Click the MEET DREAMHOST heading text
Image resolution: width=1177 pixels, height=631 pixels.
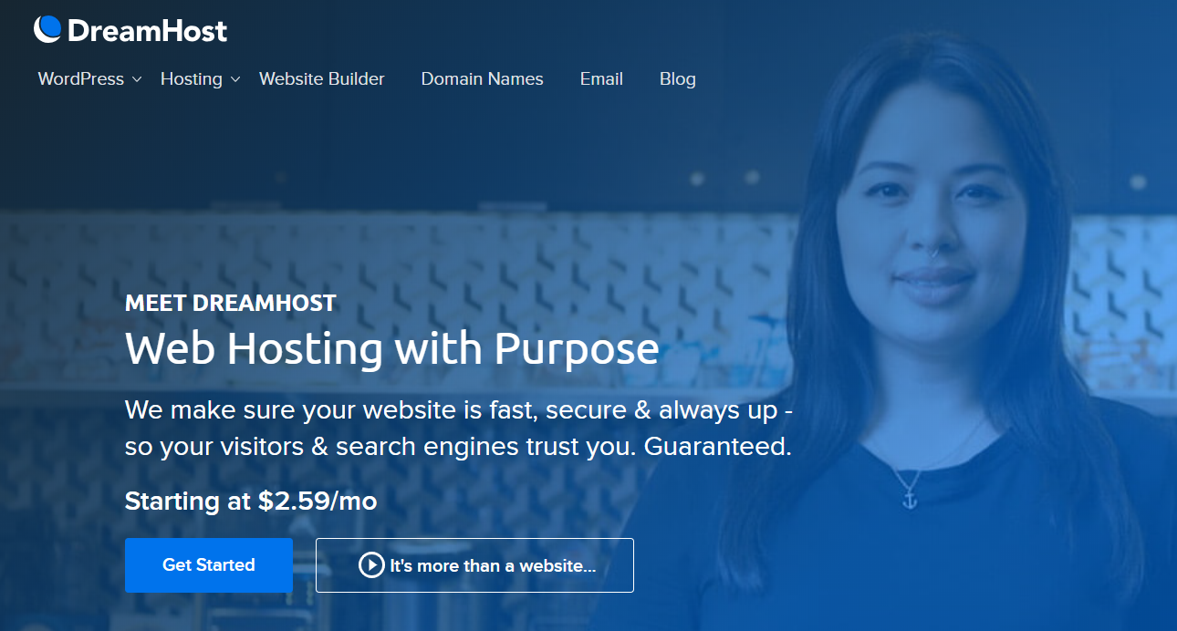pyautogui.click(x=231, y=304)
